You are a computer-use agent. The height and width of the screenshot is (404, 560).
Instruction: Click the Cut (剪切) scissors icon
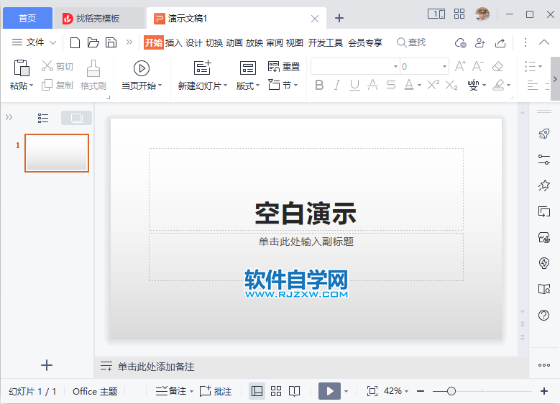(x=47, y=66)
